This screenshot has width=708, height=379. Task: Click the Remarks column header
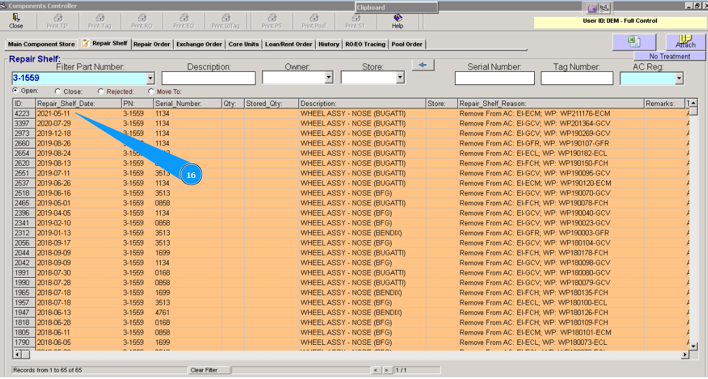pyautogui.click(x=664, y=104)
